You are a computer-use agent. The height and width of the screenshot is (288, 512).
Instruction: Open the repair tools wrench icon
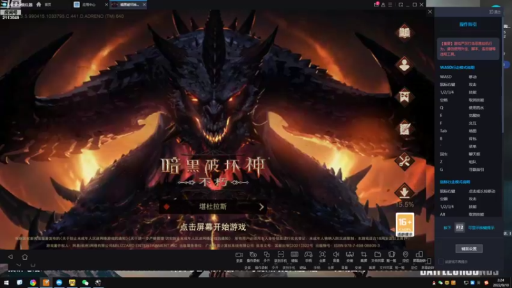click(404, 161)
